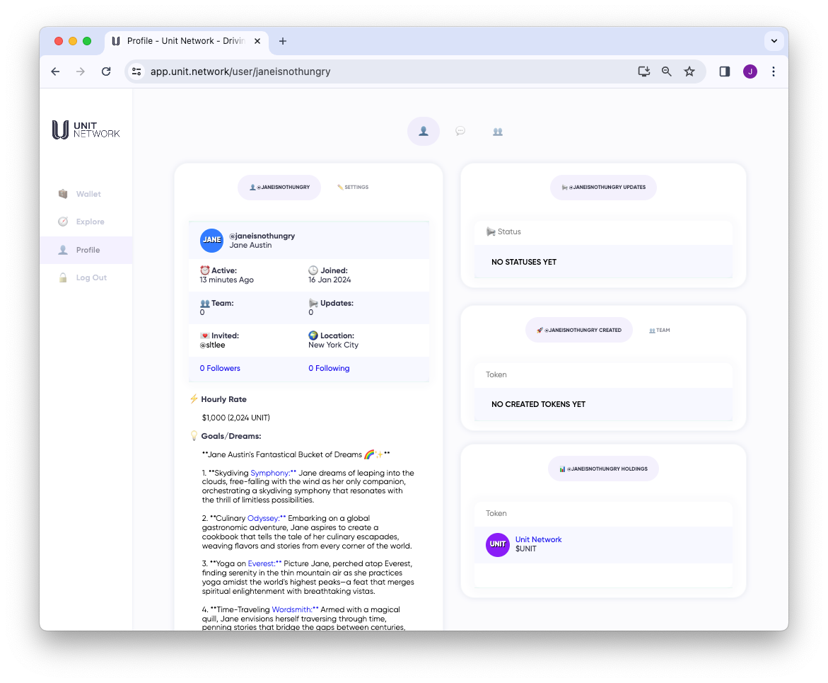
Task: Open Wallet in the sidebar
Action: (88, 194)
